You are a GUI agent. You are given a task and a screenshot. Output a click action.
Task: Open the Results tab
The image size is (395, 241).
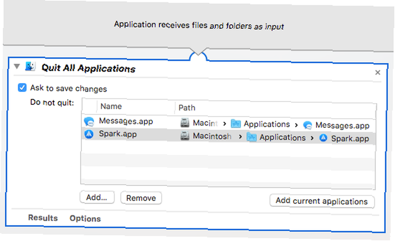(x=43, y=218)
